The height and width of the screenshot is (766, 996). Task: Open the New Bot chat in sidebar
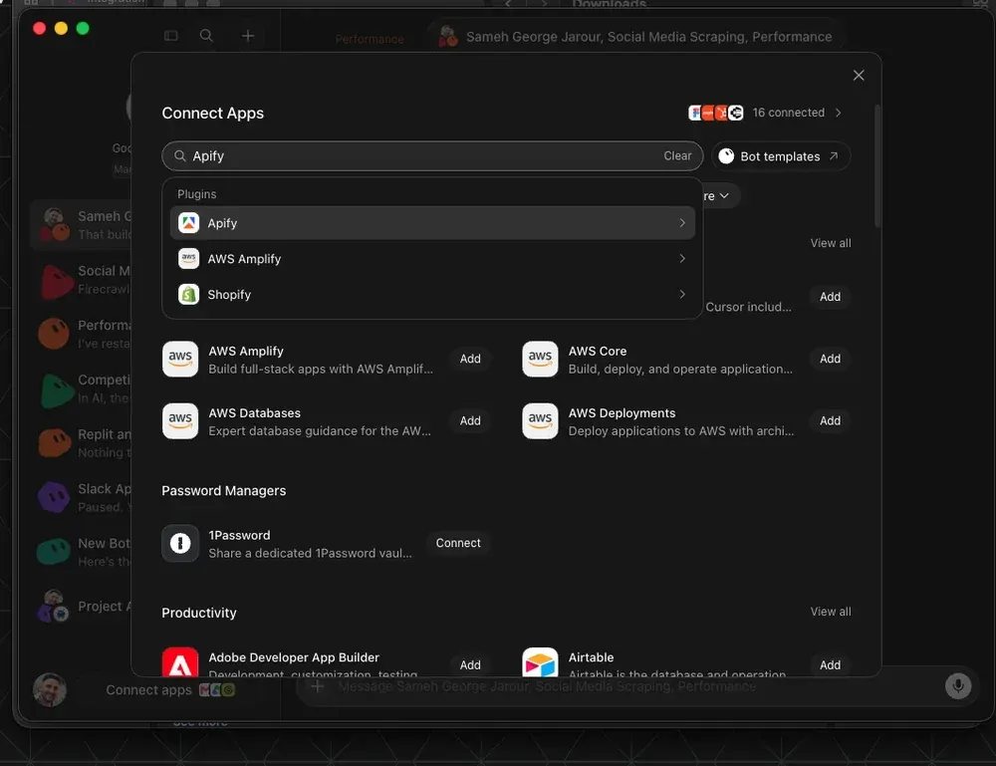coord(82,552)
